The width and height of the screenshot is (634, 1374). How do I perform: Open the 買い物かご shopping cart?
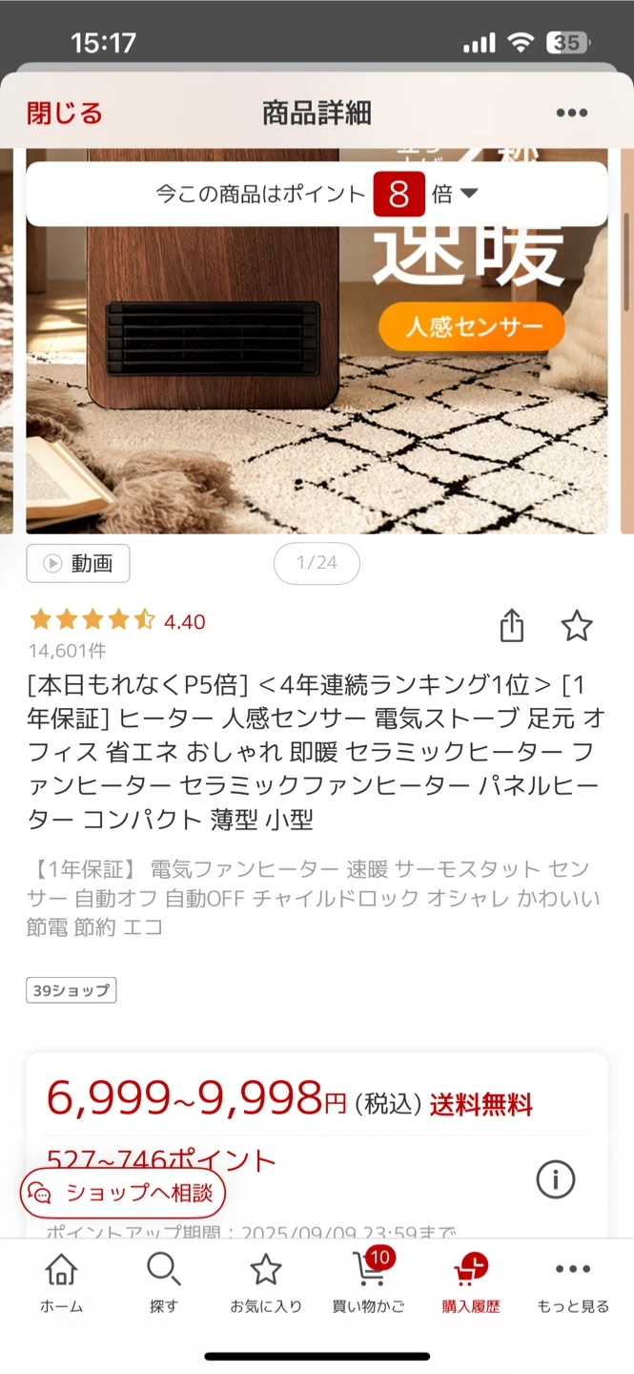coord(368,1283)
